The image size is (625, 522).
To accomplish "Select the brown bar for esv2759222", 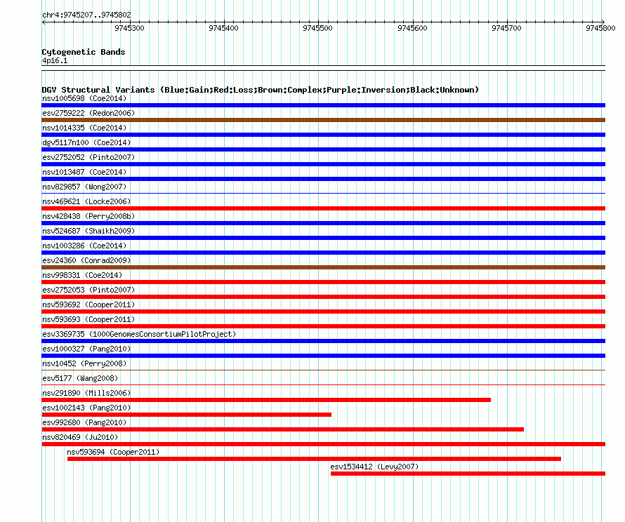I will (x=323, y=120).
